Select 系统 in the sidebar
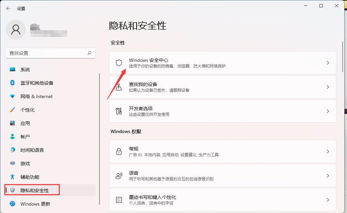 coord(51,70)
